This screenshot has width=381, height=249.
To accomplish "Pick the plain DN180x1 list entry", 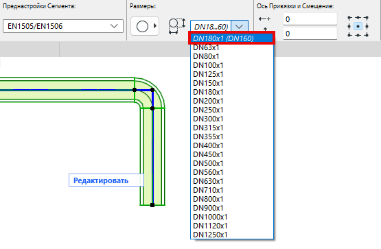I will (x=232, y=92).
